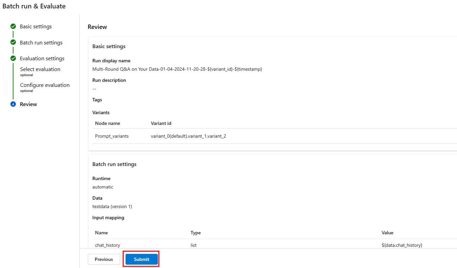The width and height of the screenshot is (457, 268).
Task: Click the Variants label
Action: click(101, 112)
